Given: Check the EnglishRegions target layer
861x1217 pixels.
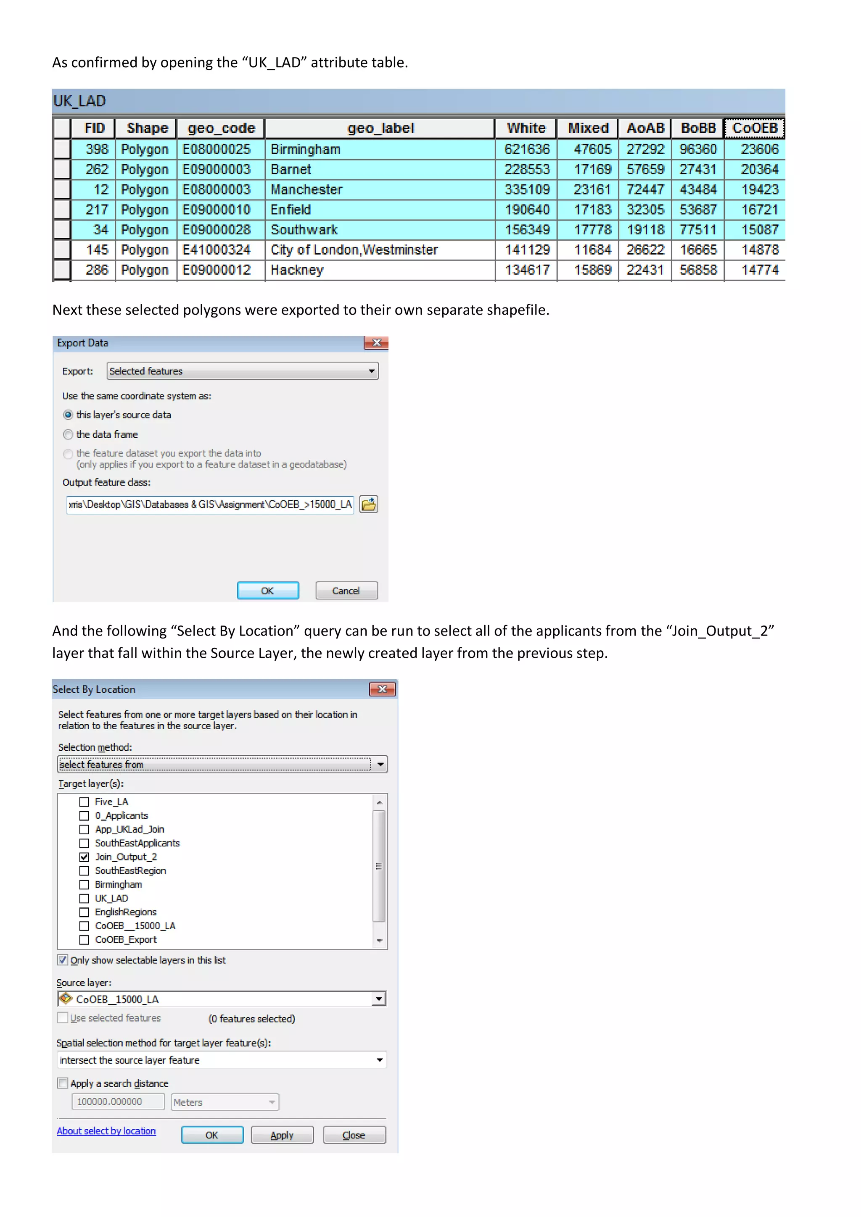Looking at the screenshot, I should [x=84, y=912].
